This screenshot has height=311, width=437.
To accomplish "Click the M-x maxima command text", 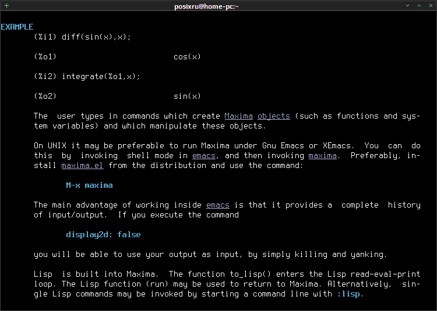I will (90, 185).
